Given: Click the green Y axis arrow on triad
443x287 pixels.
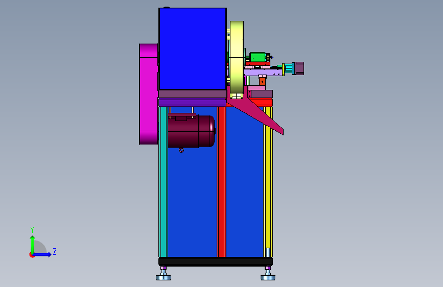Looking at the screenshot, I should (33, 244).
